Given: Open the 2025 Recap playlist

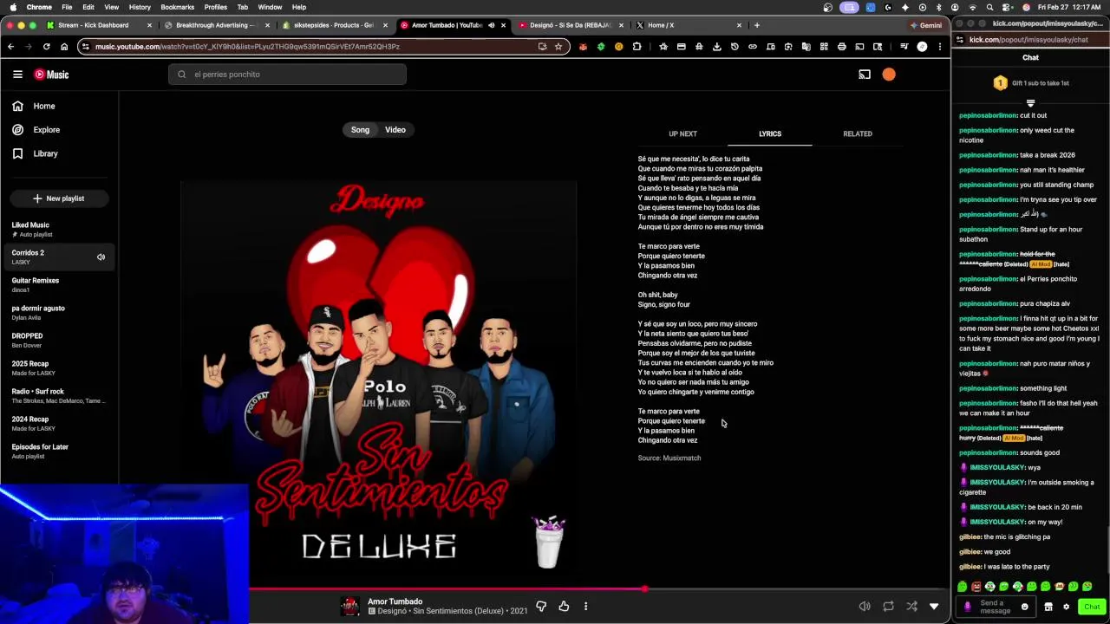Looking at the screenshot, I should click(59, 367).
